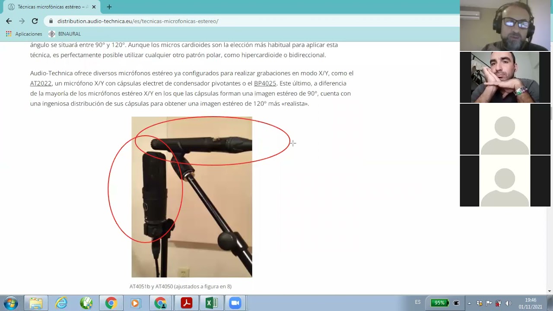The height and width of the screenshot is (311, 553).
Task: Click the padlock icon in address bar
Action: 51,21
